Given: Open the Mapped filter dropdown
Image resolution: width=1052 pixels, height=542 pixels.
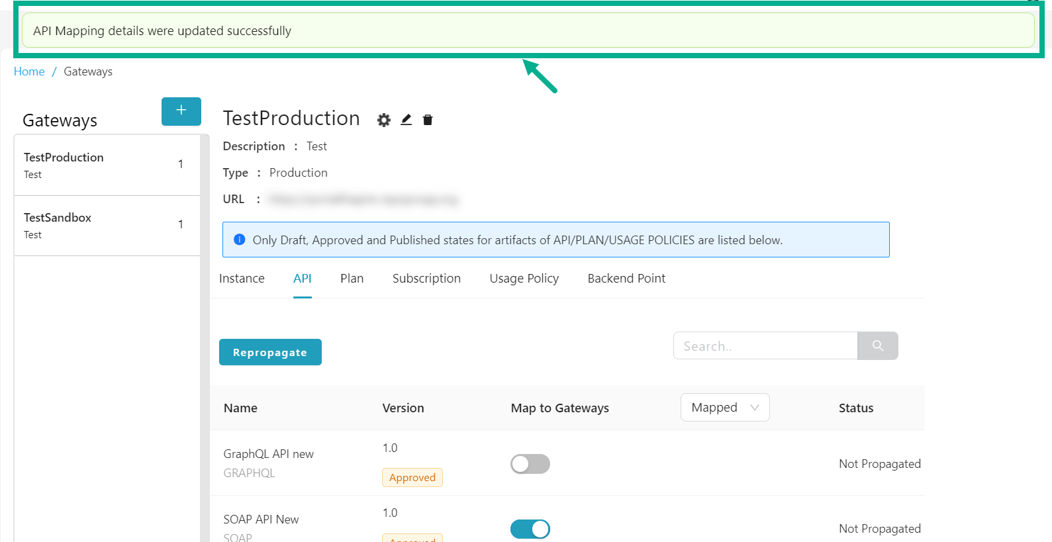Looking at the screenshot, I should pos(724,408).
